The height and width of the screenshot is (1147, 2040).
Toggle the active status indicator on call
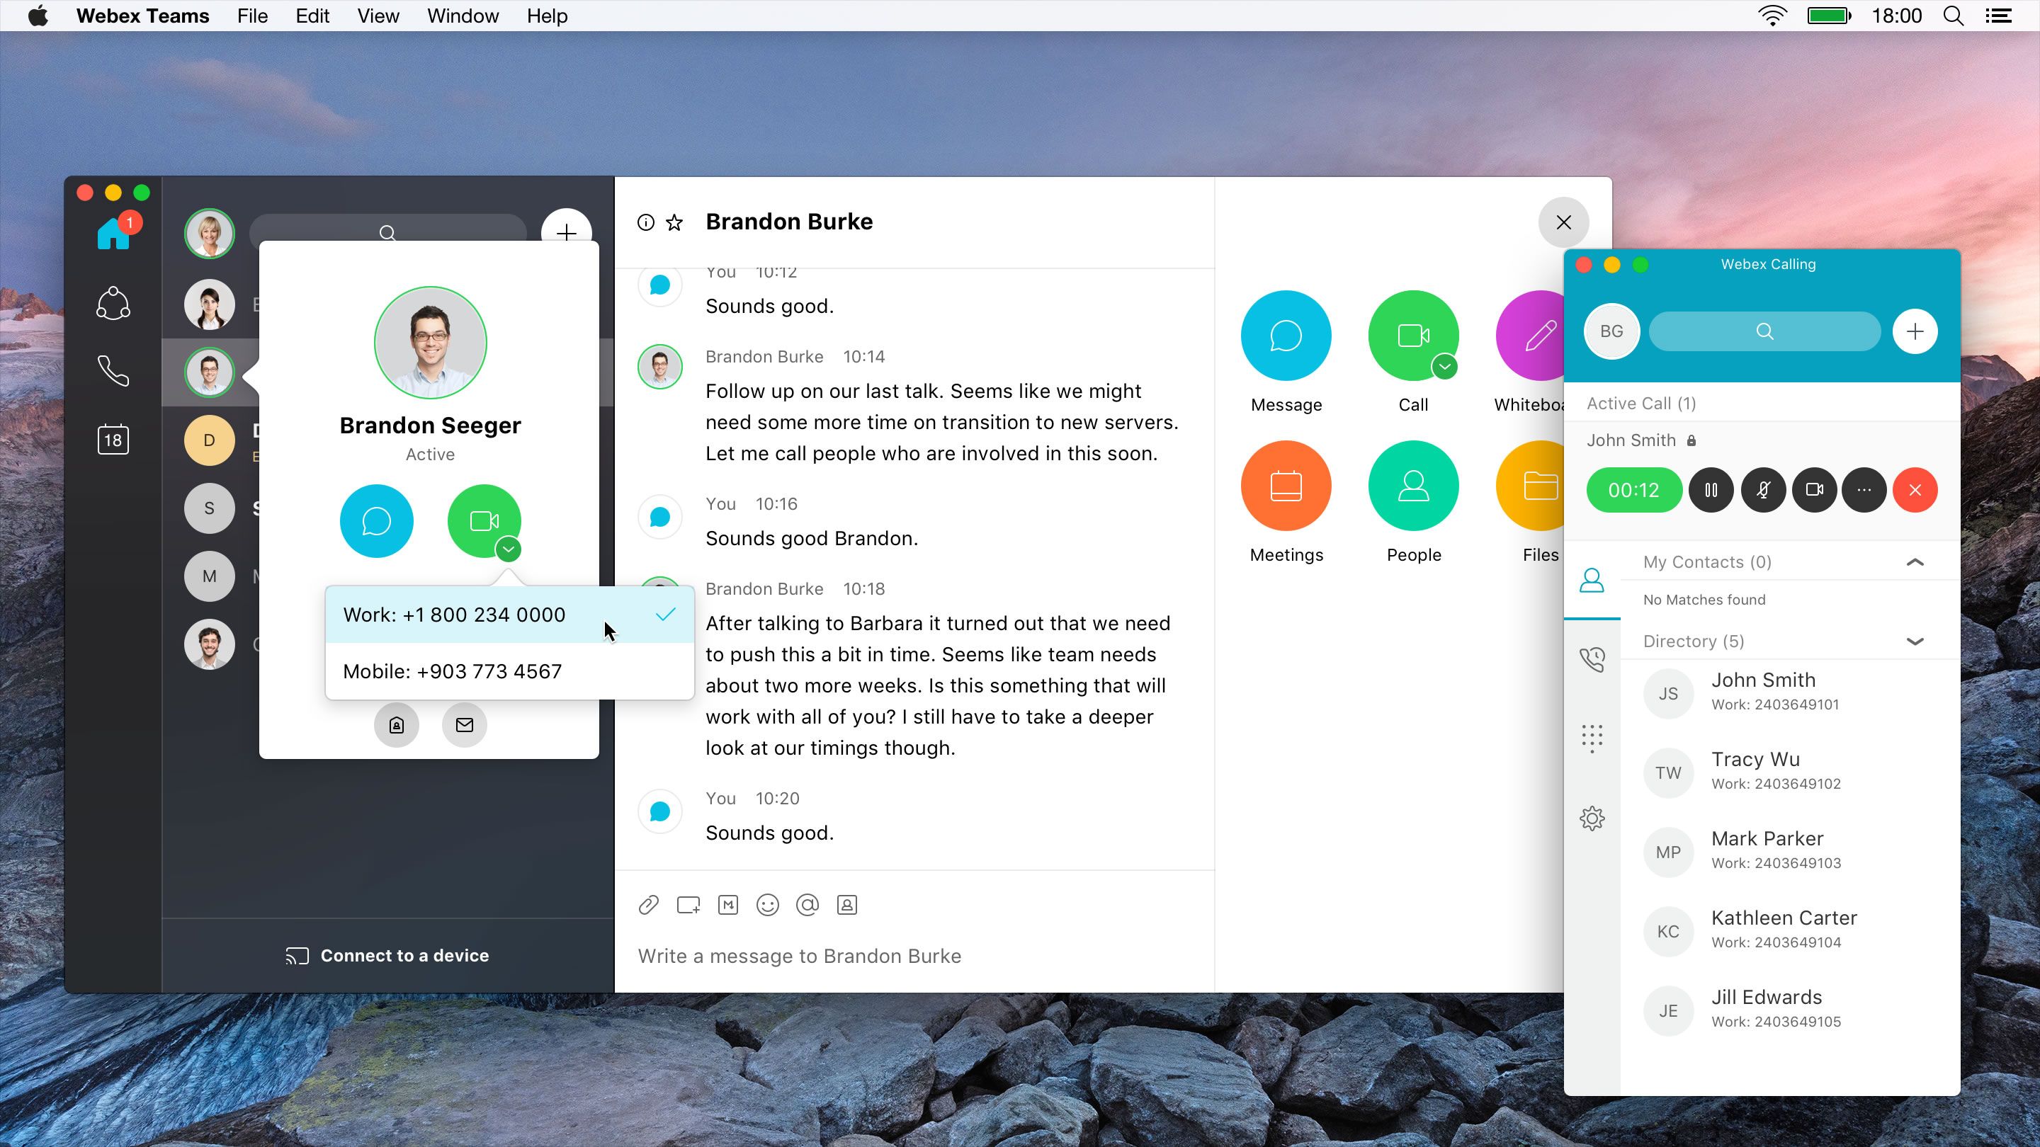[x=1632, y=489]
